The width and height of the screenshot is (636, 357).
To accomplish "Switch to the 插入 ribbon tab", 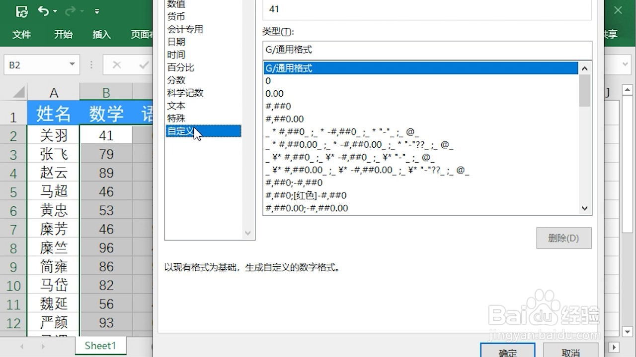I will tap(101, 35).
